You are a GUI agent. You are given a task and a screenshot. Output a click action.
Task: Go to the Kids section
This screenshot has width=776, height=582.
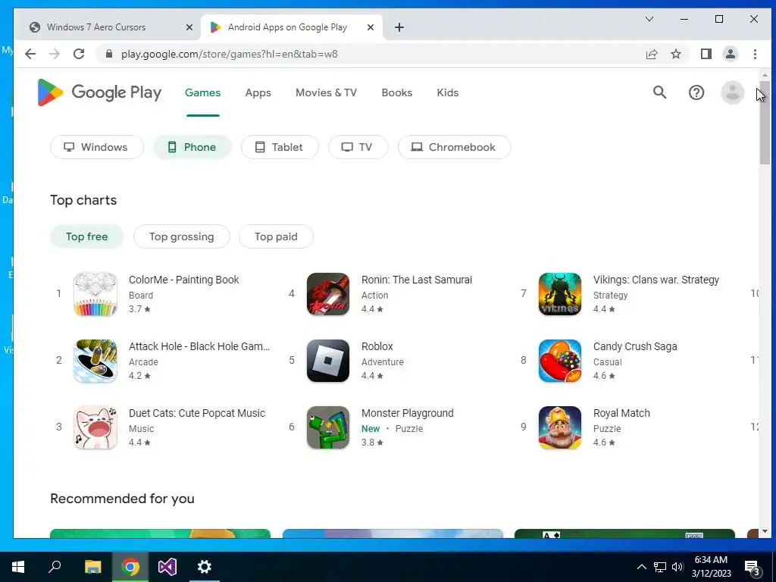coord(448,92)
